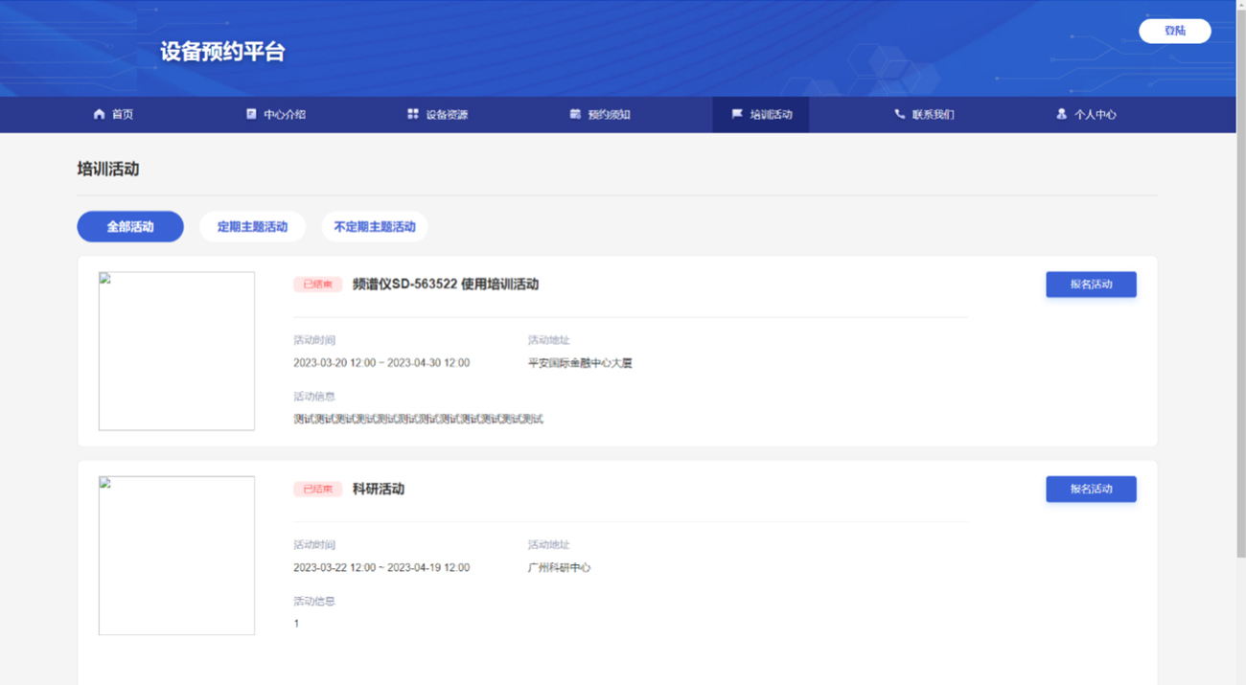Click the home icon in navigation bar
Screen dimensions: 1246x685
coord(99,114)
